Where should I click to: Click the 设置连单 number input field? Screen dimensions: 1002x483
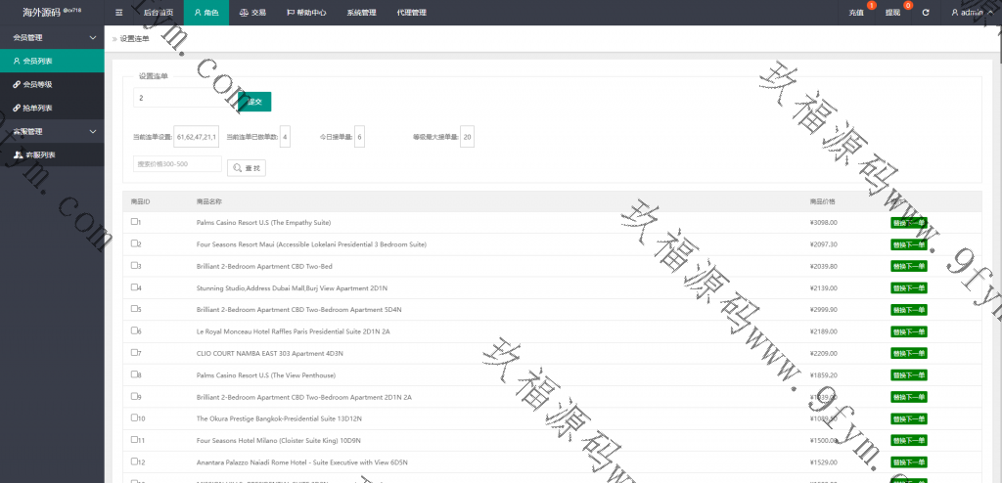coord(185,99)
